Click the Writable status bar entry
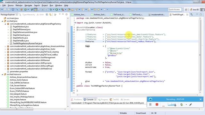Screen dimensions: 205x115 (x=123, y=113)
